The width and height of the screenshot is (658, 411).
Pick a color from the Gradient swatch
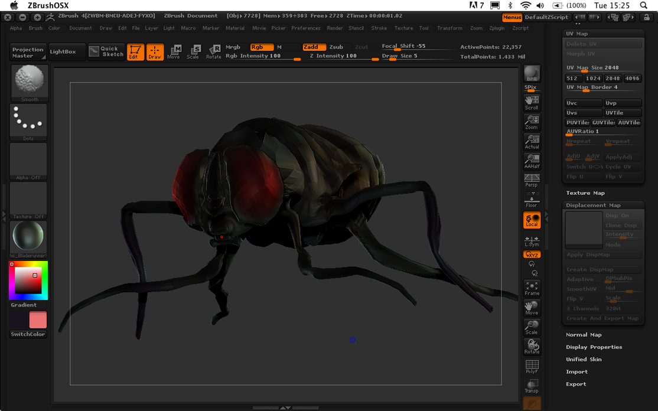(x=27, y=280)
